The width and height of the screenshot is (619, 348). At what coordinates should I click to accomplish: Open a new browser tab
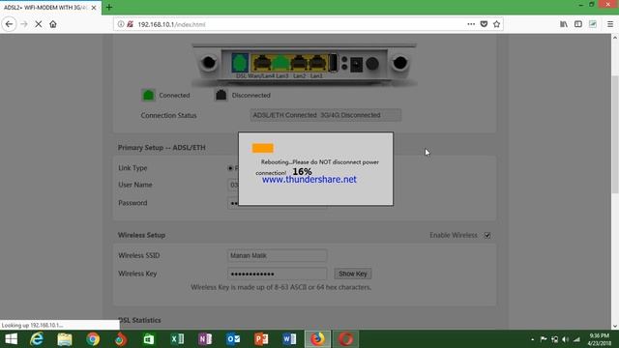click(109, 7)
